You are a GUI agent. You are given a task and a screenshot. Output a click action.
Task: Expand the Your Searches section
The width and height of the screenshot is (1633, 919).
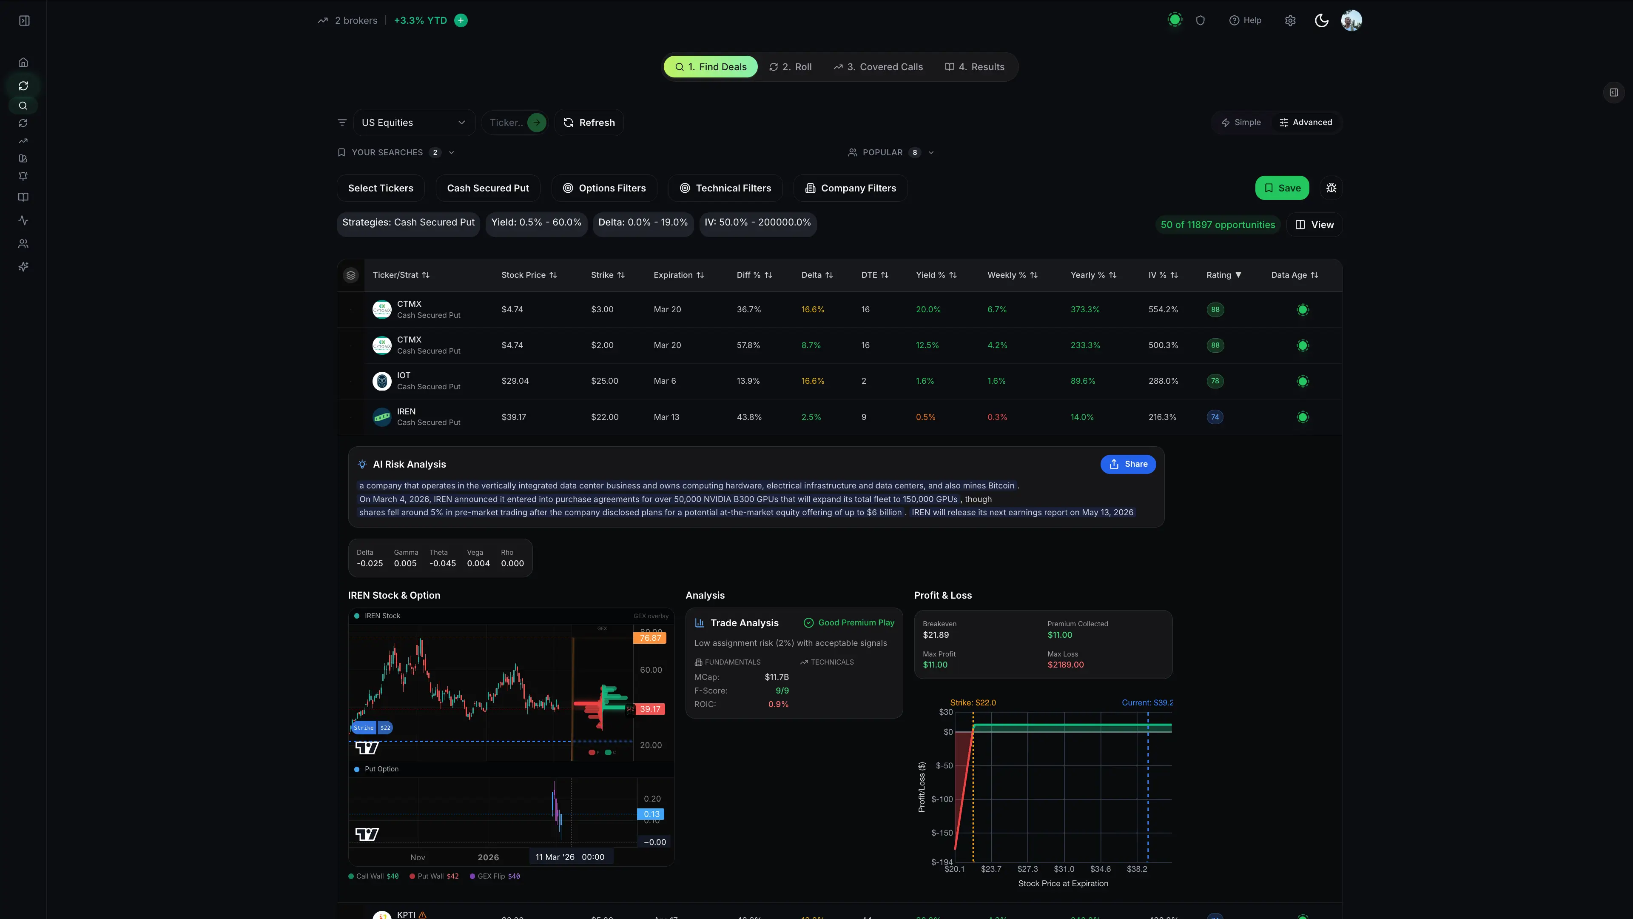click(396, 152)
